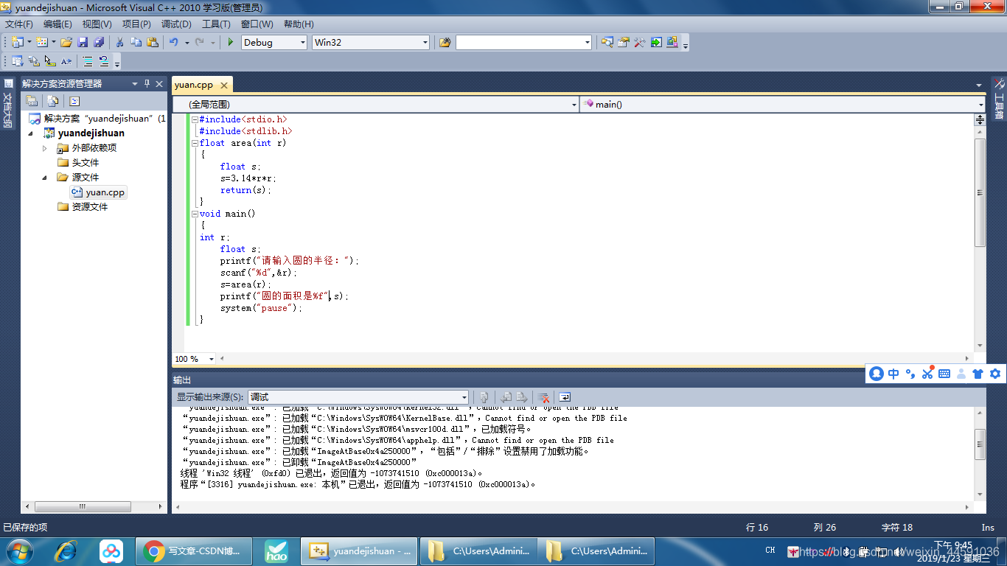Toggle the IME 中 Chinese input mode

(893, 374)
